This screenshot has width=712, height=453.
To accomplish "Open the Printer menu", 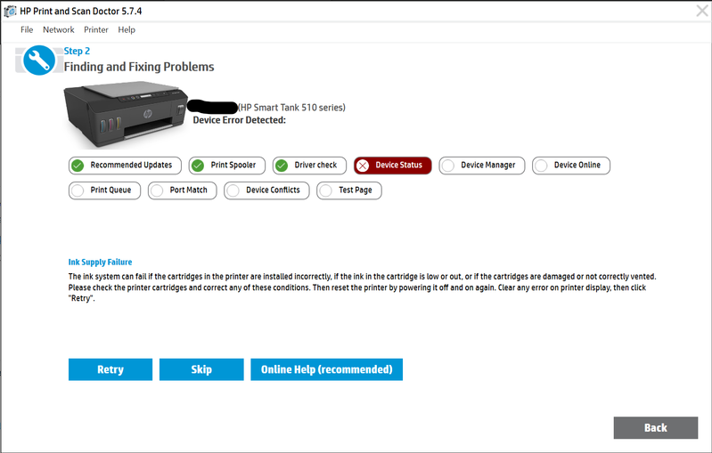I will [x=96, y=30].
